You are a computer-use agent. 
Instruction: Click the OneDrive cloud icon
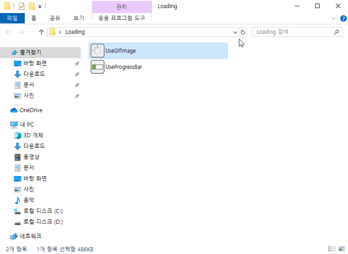pyautogui.click(x=14, y=110)
